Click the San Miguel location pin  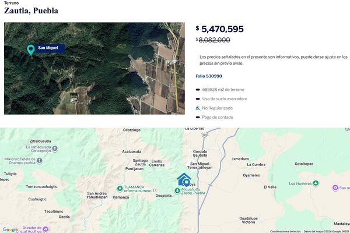tap(30, 50)
